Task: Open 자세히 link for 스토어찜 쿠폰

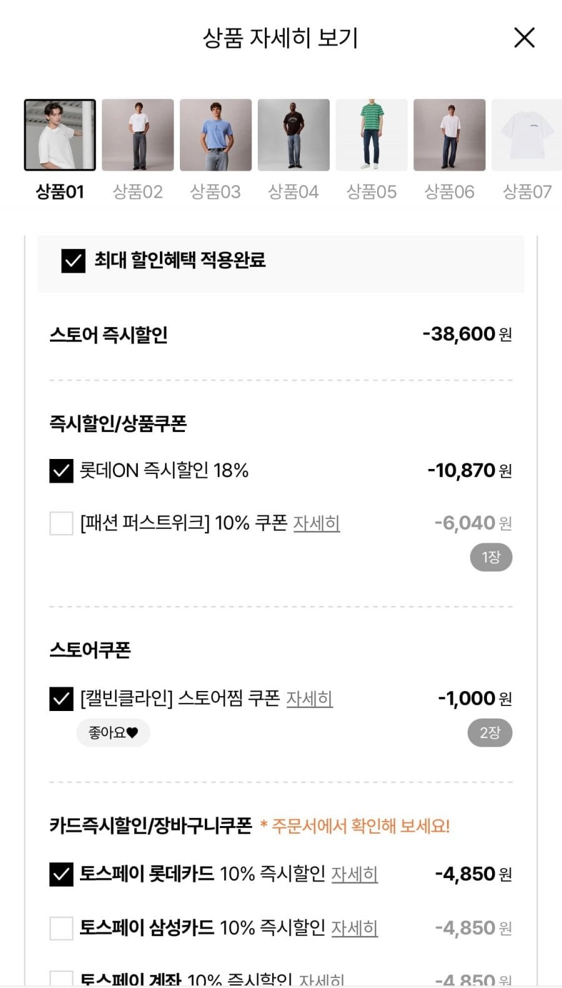Action: click(310, 698)
